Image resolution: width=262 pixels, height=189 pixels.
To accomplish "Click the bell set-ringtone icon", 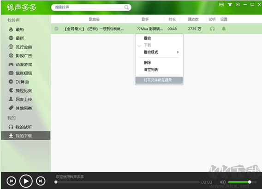I will [x=224, y=29].
